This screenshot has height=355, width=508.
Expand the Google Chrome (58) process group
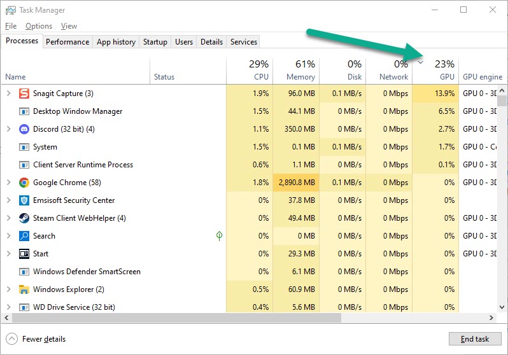pos(9,183)
